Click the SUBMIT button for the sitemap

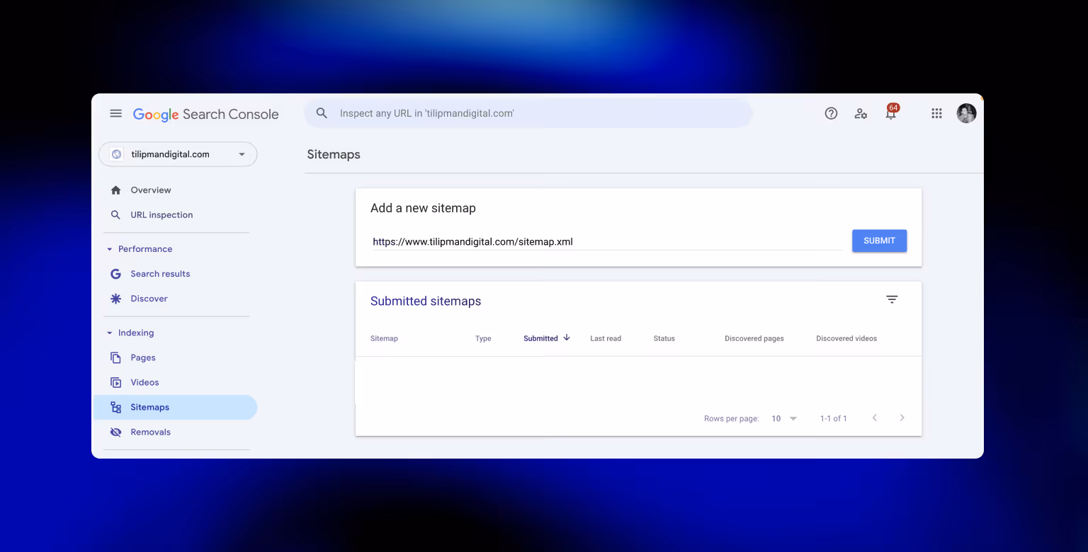pyautogui.click(x=879, y=241)
